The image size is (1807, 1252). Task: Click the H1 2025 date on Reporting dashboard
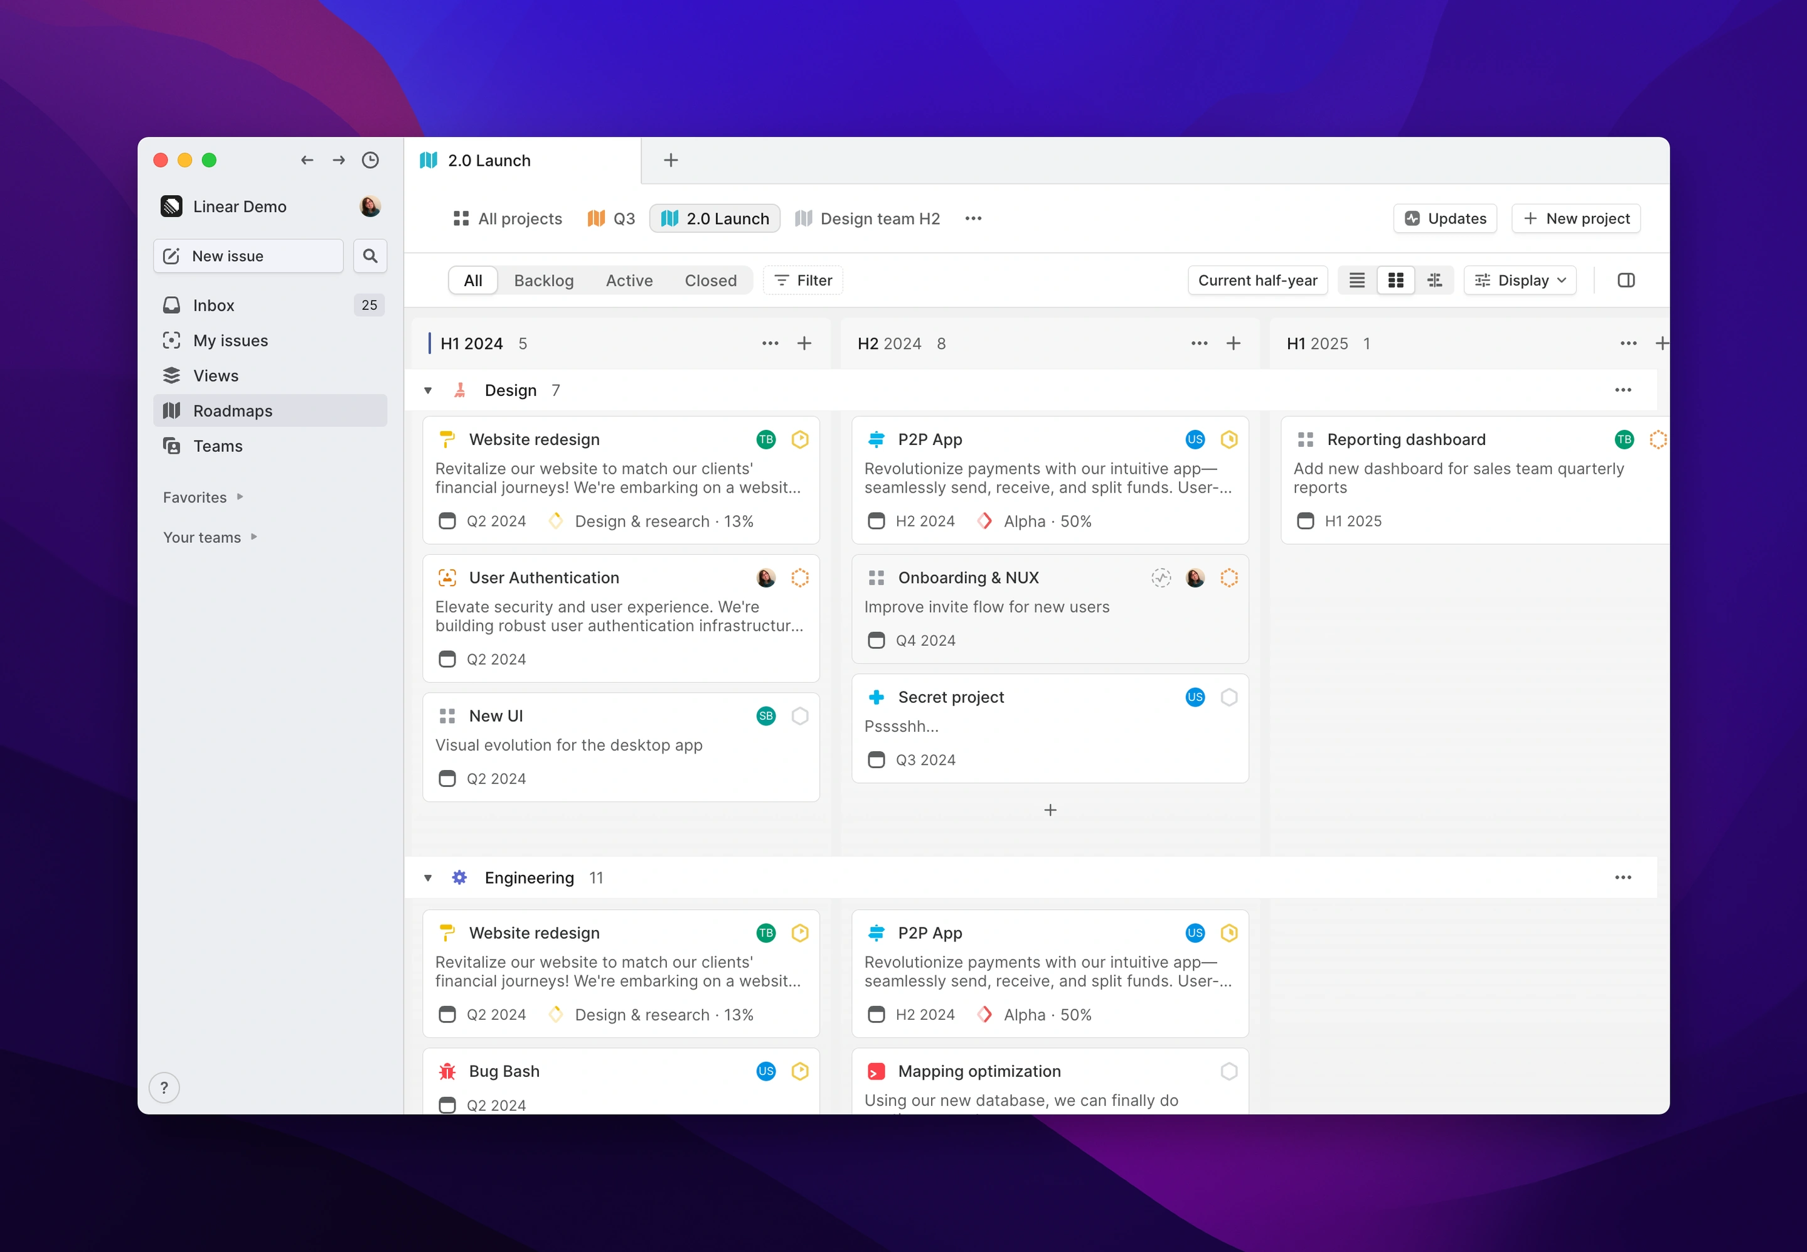coord(1339,521)
